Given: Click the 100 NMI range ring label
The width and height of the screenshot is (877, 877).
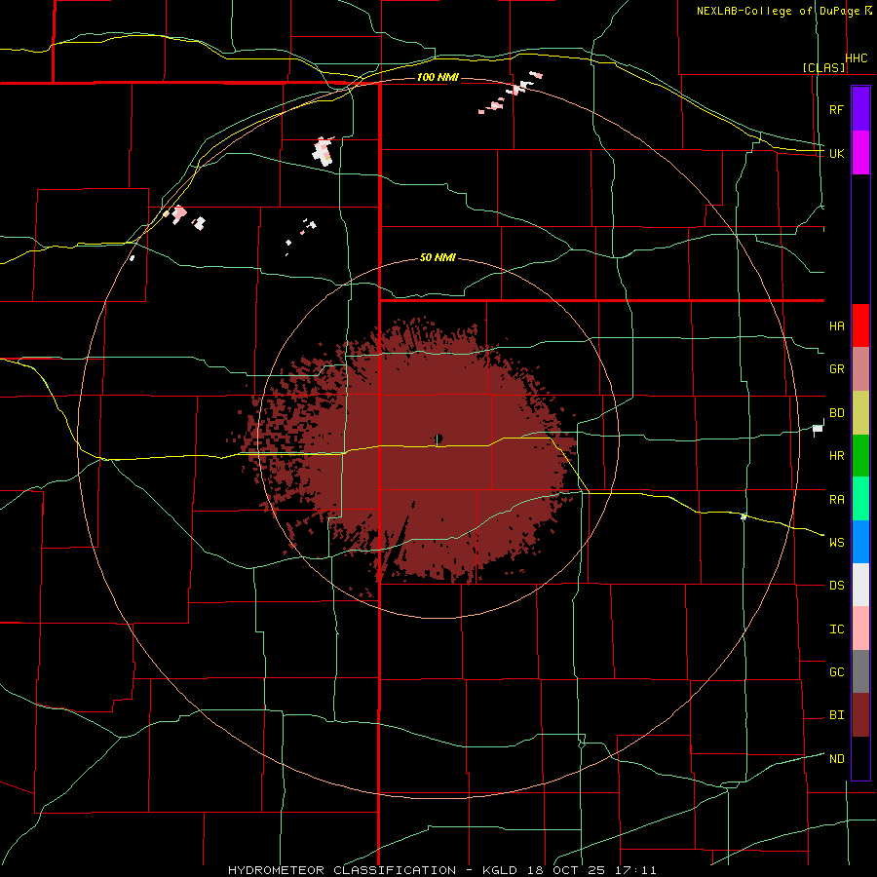Looking at the screenshot, I should coord(438,77).
